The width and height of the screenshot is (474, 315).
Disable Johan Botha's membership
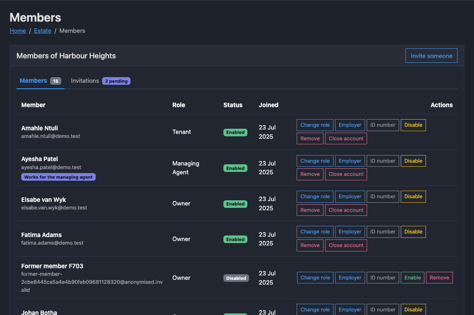(x=413, y=309)
